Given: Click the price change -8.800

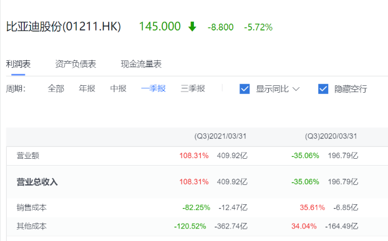Looking at the screenshot, I should click(220, 27).
